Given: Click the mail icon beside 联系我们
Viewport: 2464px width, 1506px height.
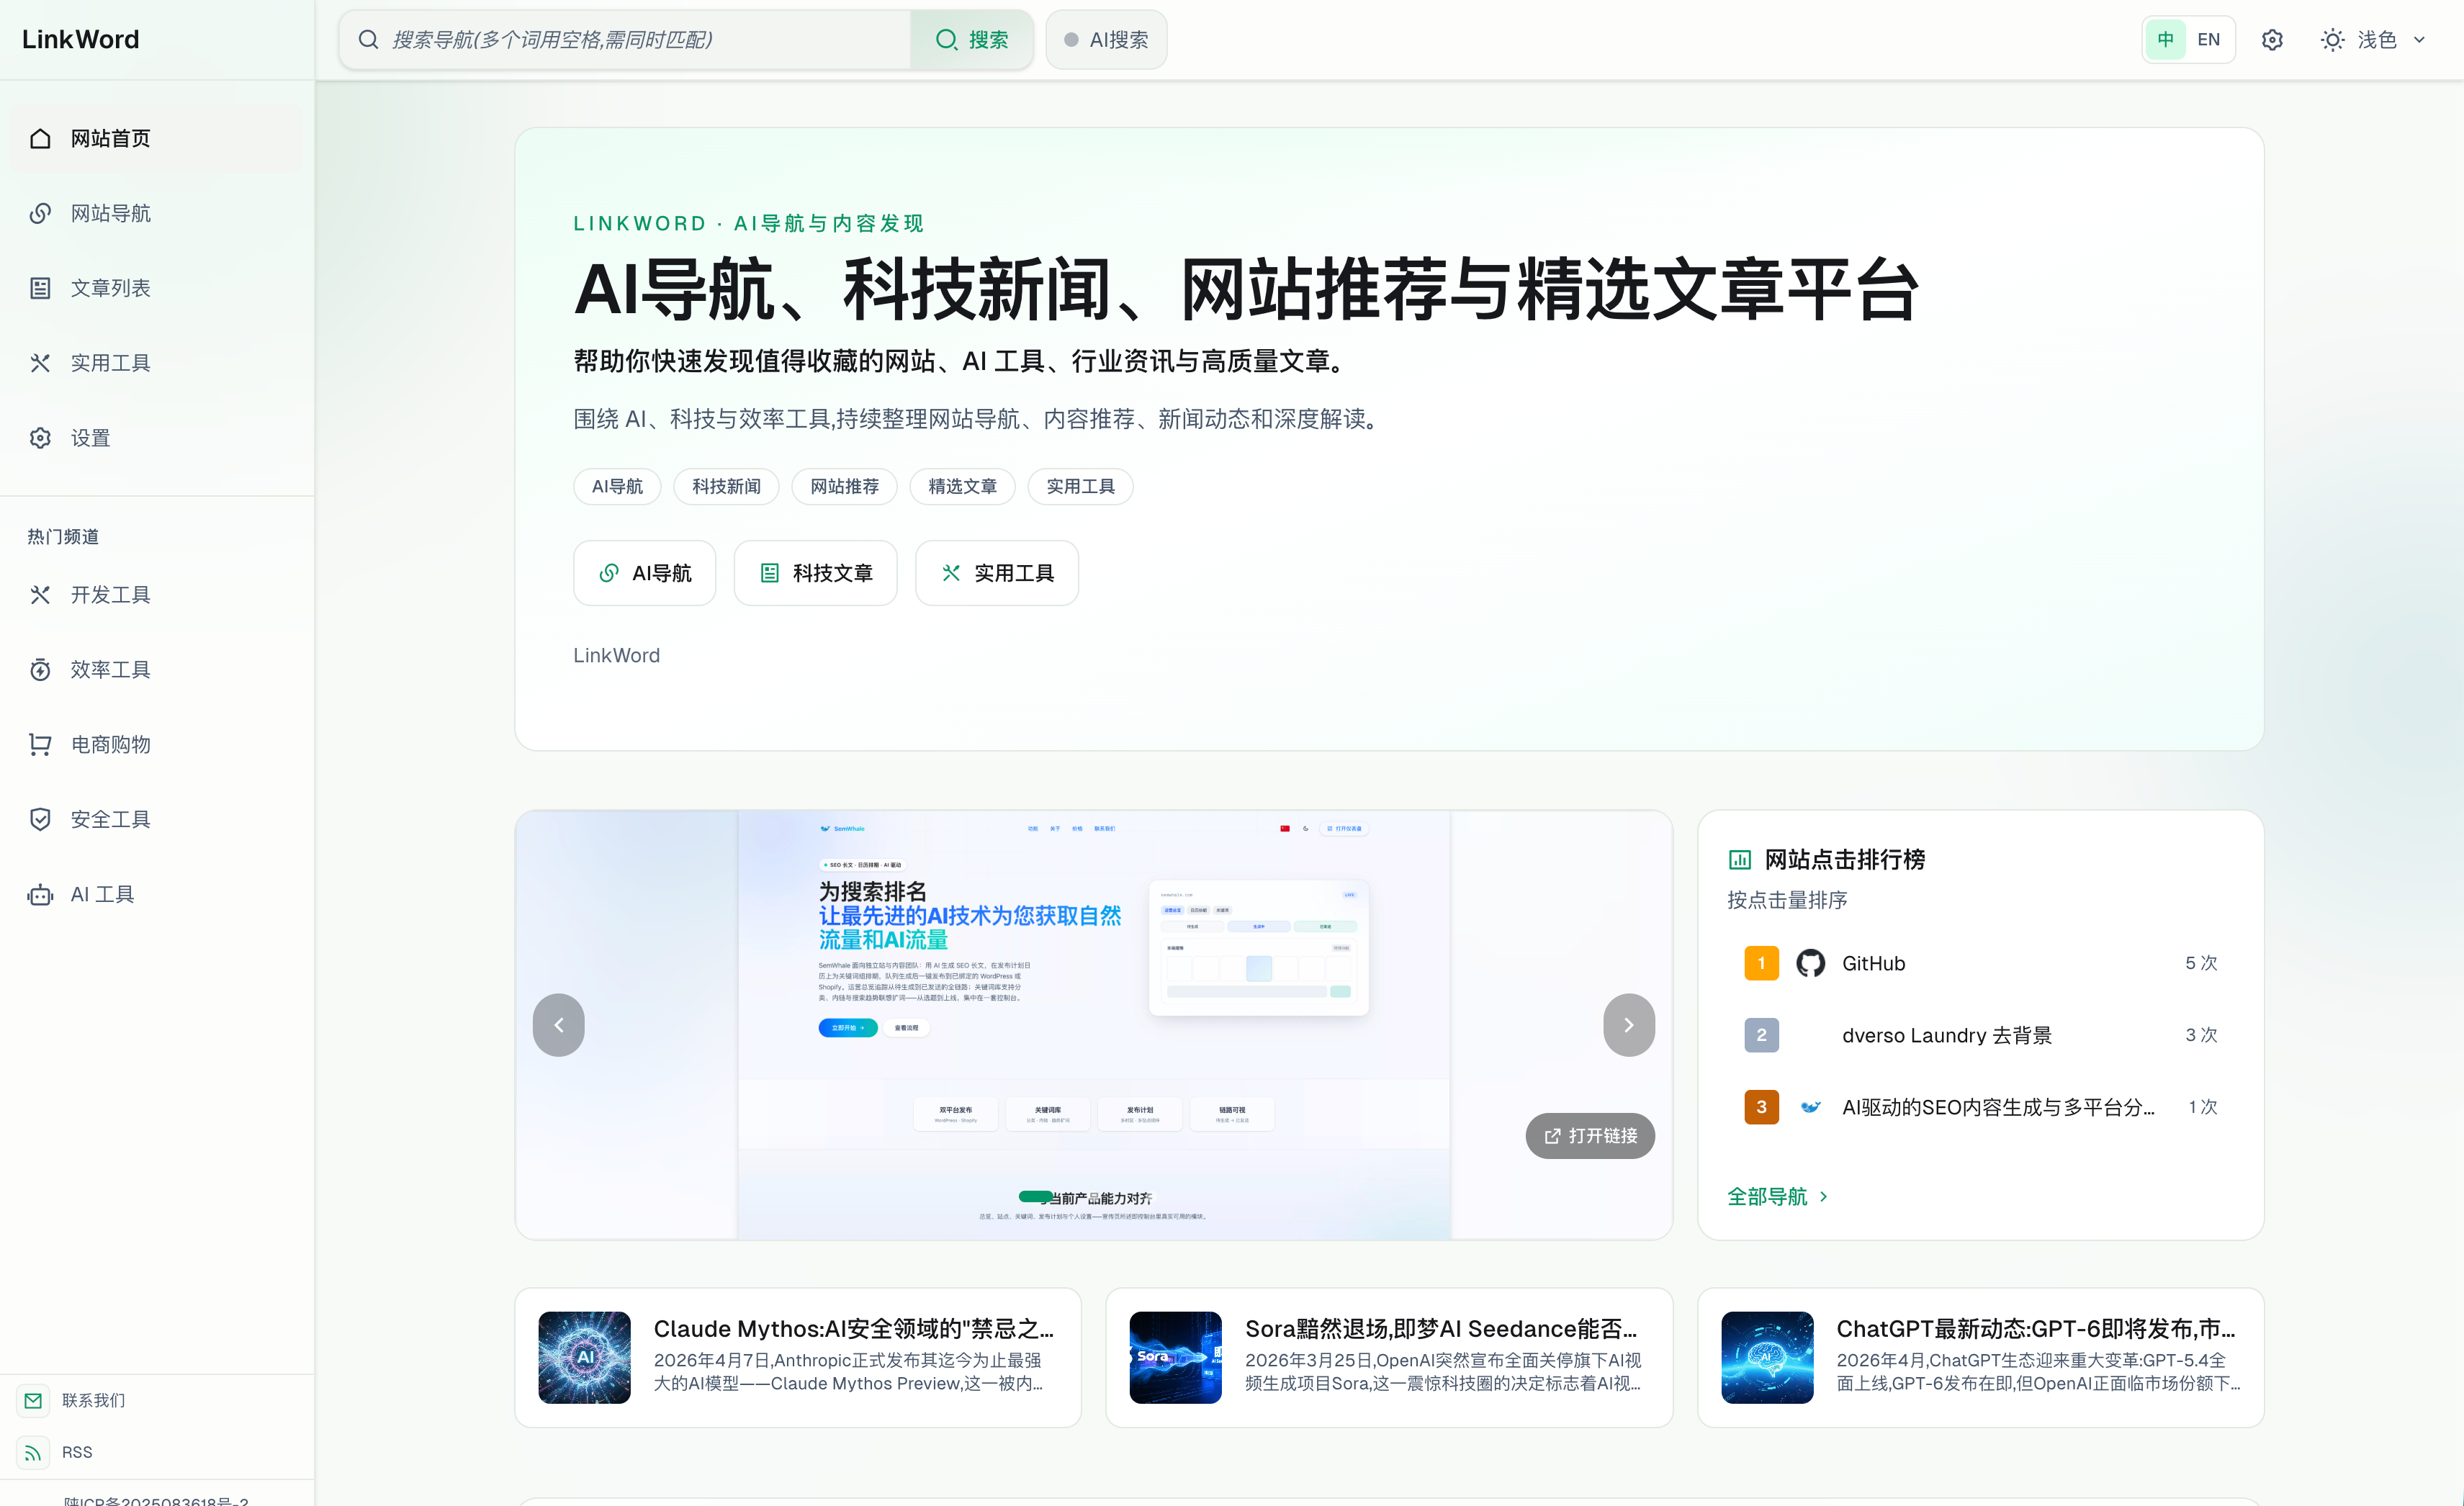Looking at the screenshot, I should (33, 1400).
